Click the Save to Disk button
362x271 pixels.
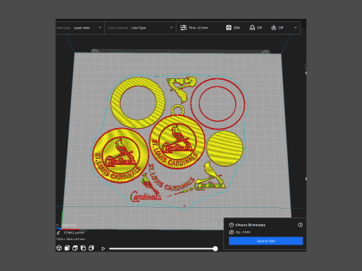pyautogui.click(x=266, y=241)
